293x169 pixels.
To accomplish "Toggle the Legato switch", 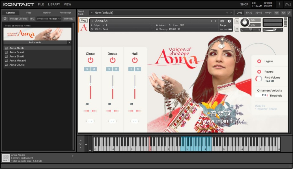I will [x=259, y=61].
